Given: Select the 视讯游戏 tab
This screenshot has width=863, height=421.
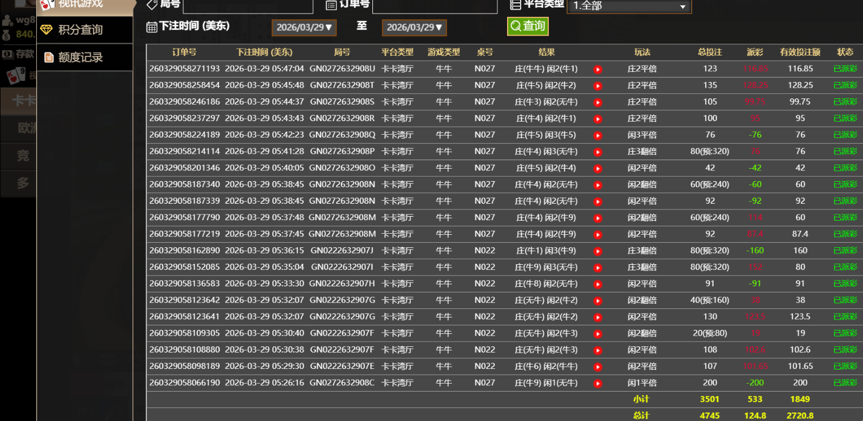Looking at the screenshot, I should point(80,4).
